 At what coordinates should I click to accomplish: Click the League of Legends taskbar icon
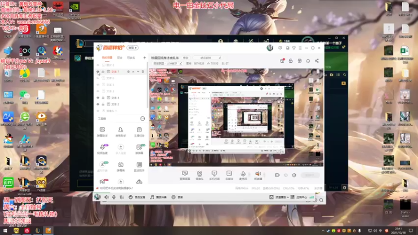pos(38,230)
